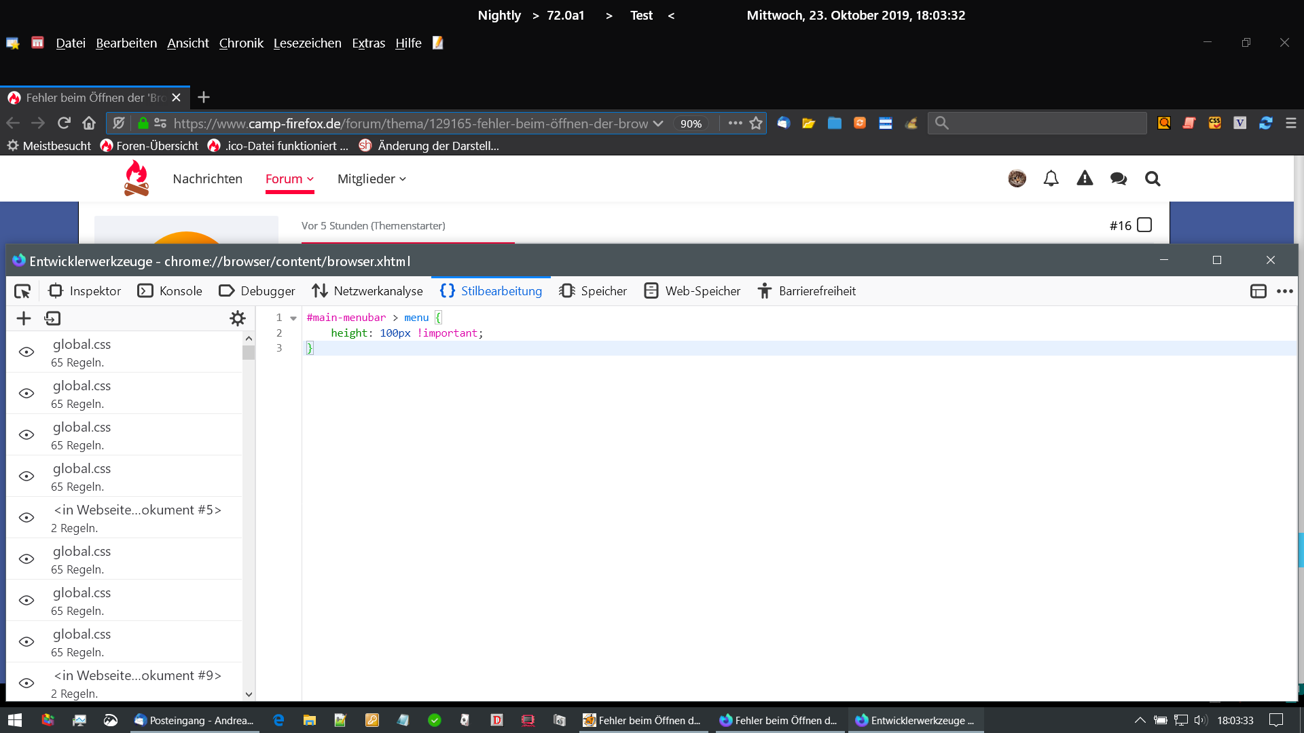The width and height of the screenshot is (1304, 733).
Task: Click the element picker icon in devtools
Action: [x=22, y=291]
